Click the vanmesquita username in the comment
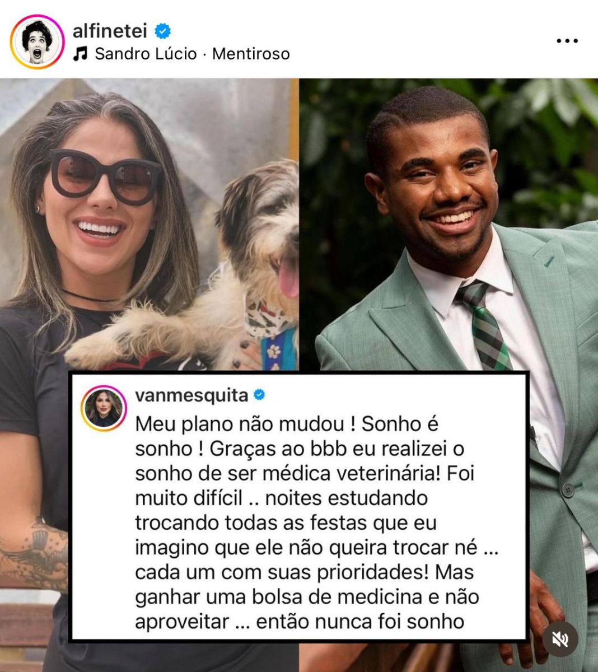The width and height of the screenshot is (598, 672). (x=191, y=395)
